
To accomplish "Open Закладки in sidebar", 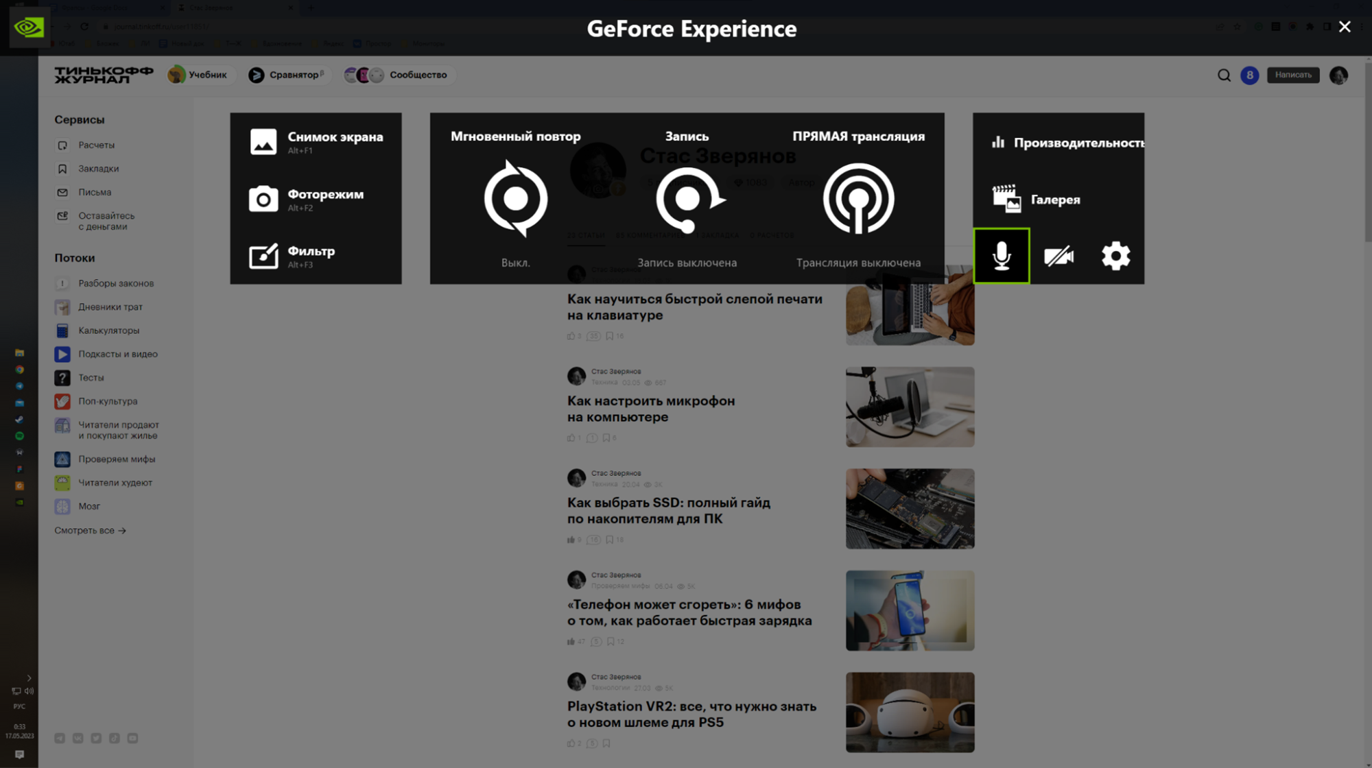I will coord(87,169).
